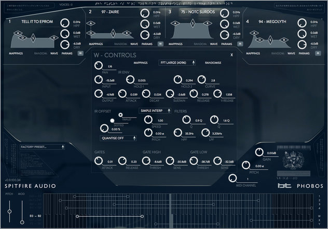Open slot 3 preset 75 - NOTC SURDOS
The height and width of the screenshot is (229, 328).
point(198,12)
